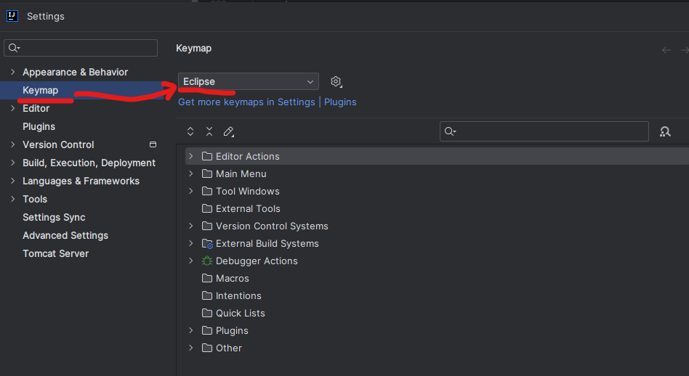The height and width of the screenshot is (376, 689).
Task: Click the back navigation arrow
Action: (666, 50)
